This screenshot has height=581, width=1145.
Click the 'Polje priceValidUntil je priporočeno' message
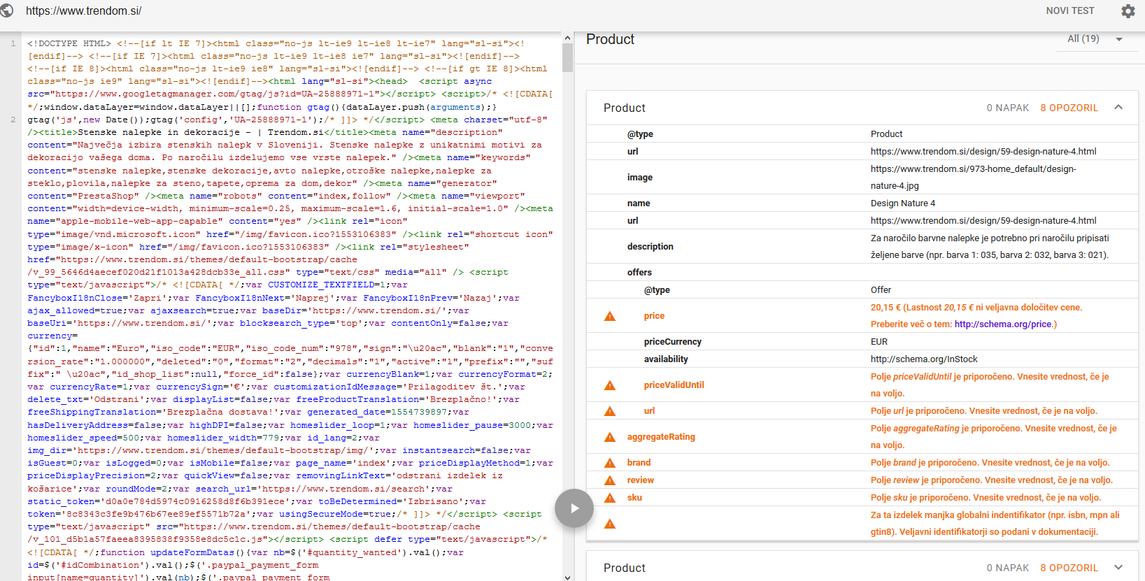pos(990,385)
